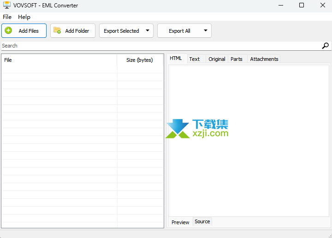Screen dimensions: 332x238
Task: Click the Add Folder icon
Action: [x=57, y=30]
